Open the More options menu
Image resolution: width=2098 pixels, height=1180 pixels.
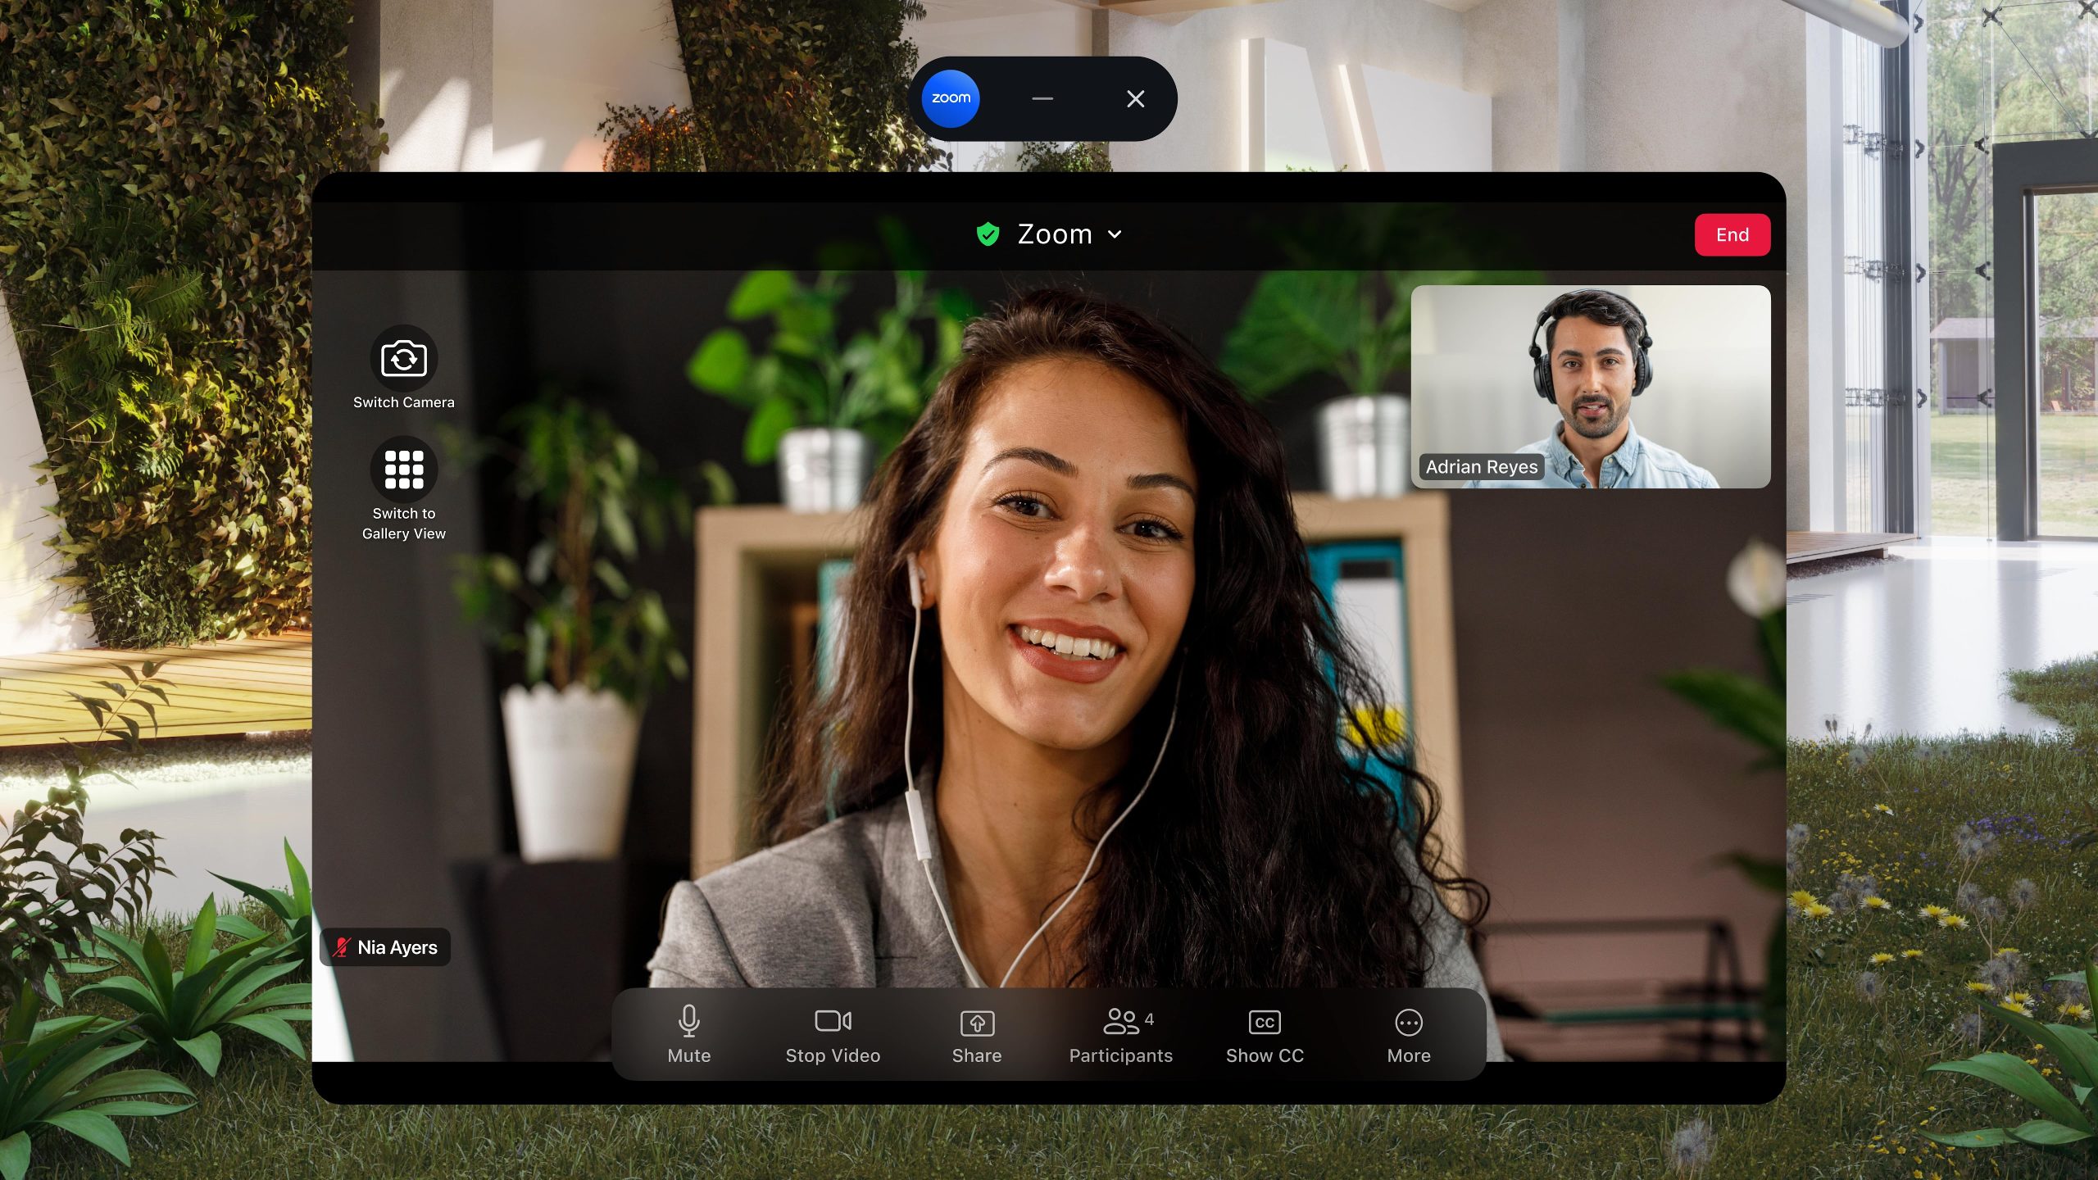click(1408, 1034)
